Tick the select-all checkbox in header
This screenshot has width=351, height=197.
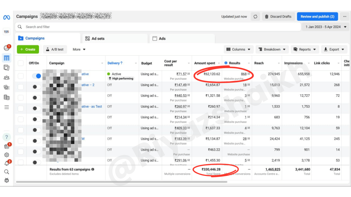(x=21, y=63)
